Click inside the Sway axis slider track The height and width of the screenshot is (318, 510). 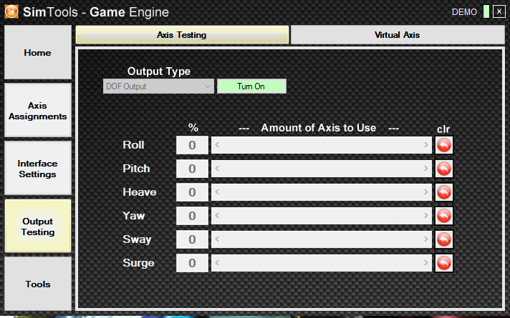click(x=322, y=239)
